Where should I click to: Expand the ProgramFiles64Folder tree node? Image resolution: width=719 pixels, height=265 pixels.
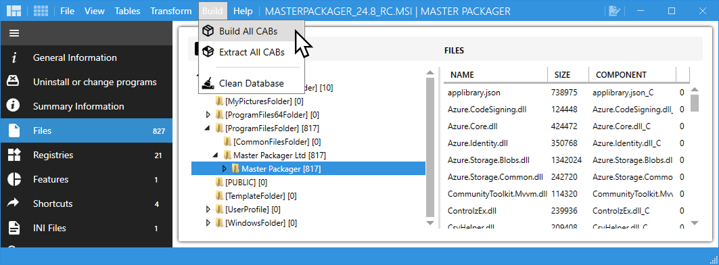click(x=208, y=114)
